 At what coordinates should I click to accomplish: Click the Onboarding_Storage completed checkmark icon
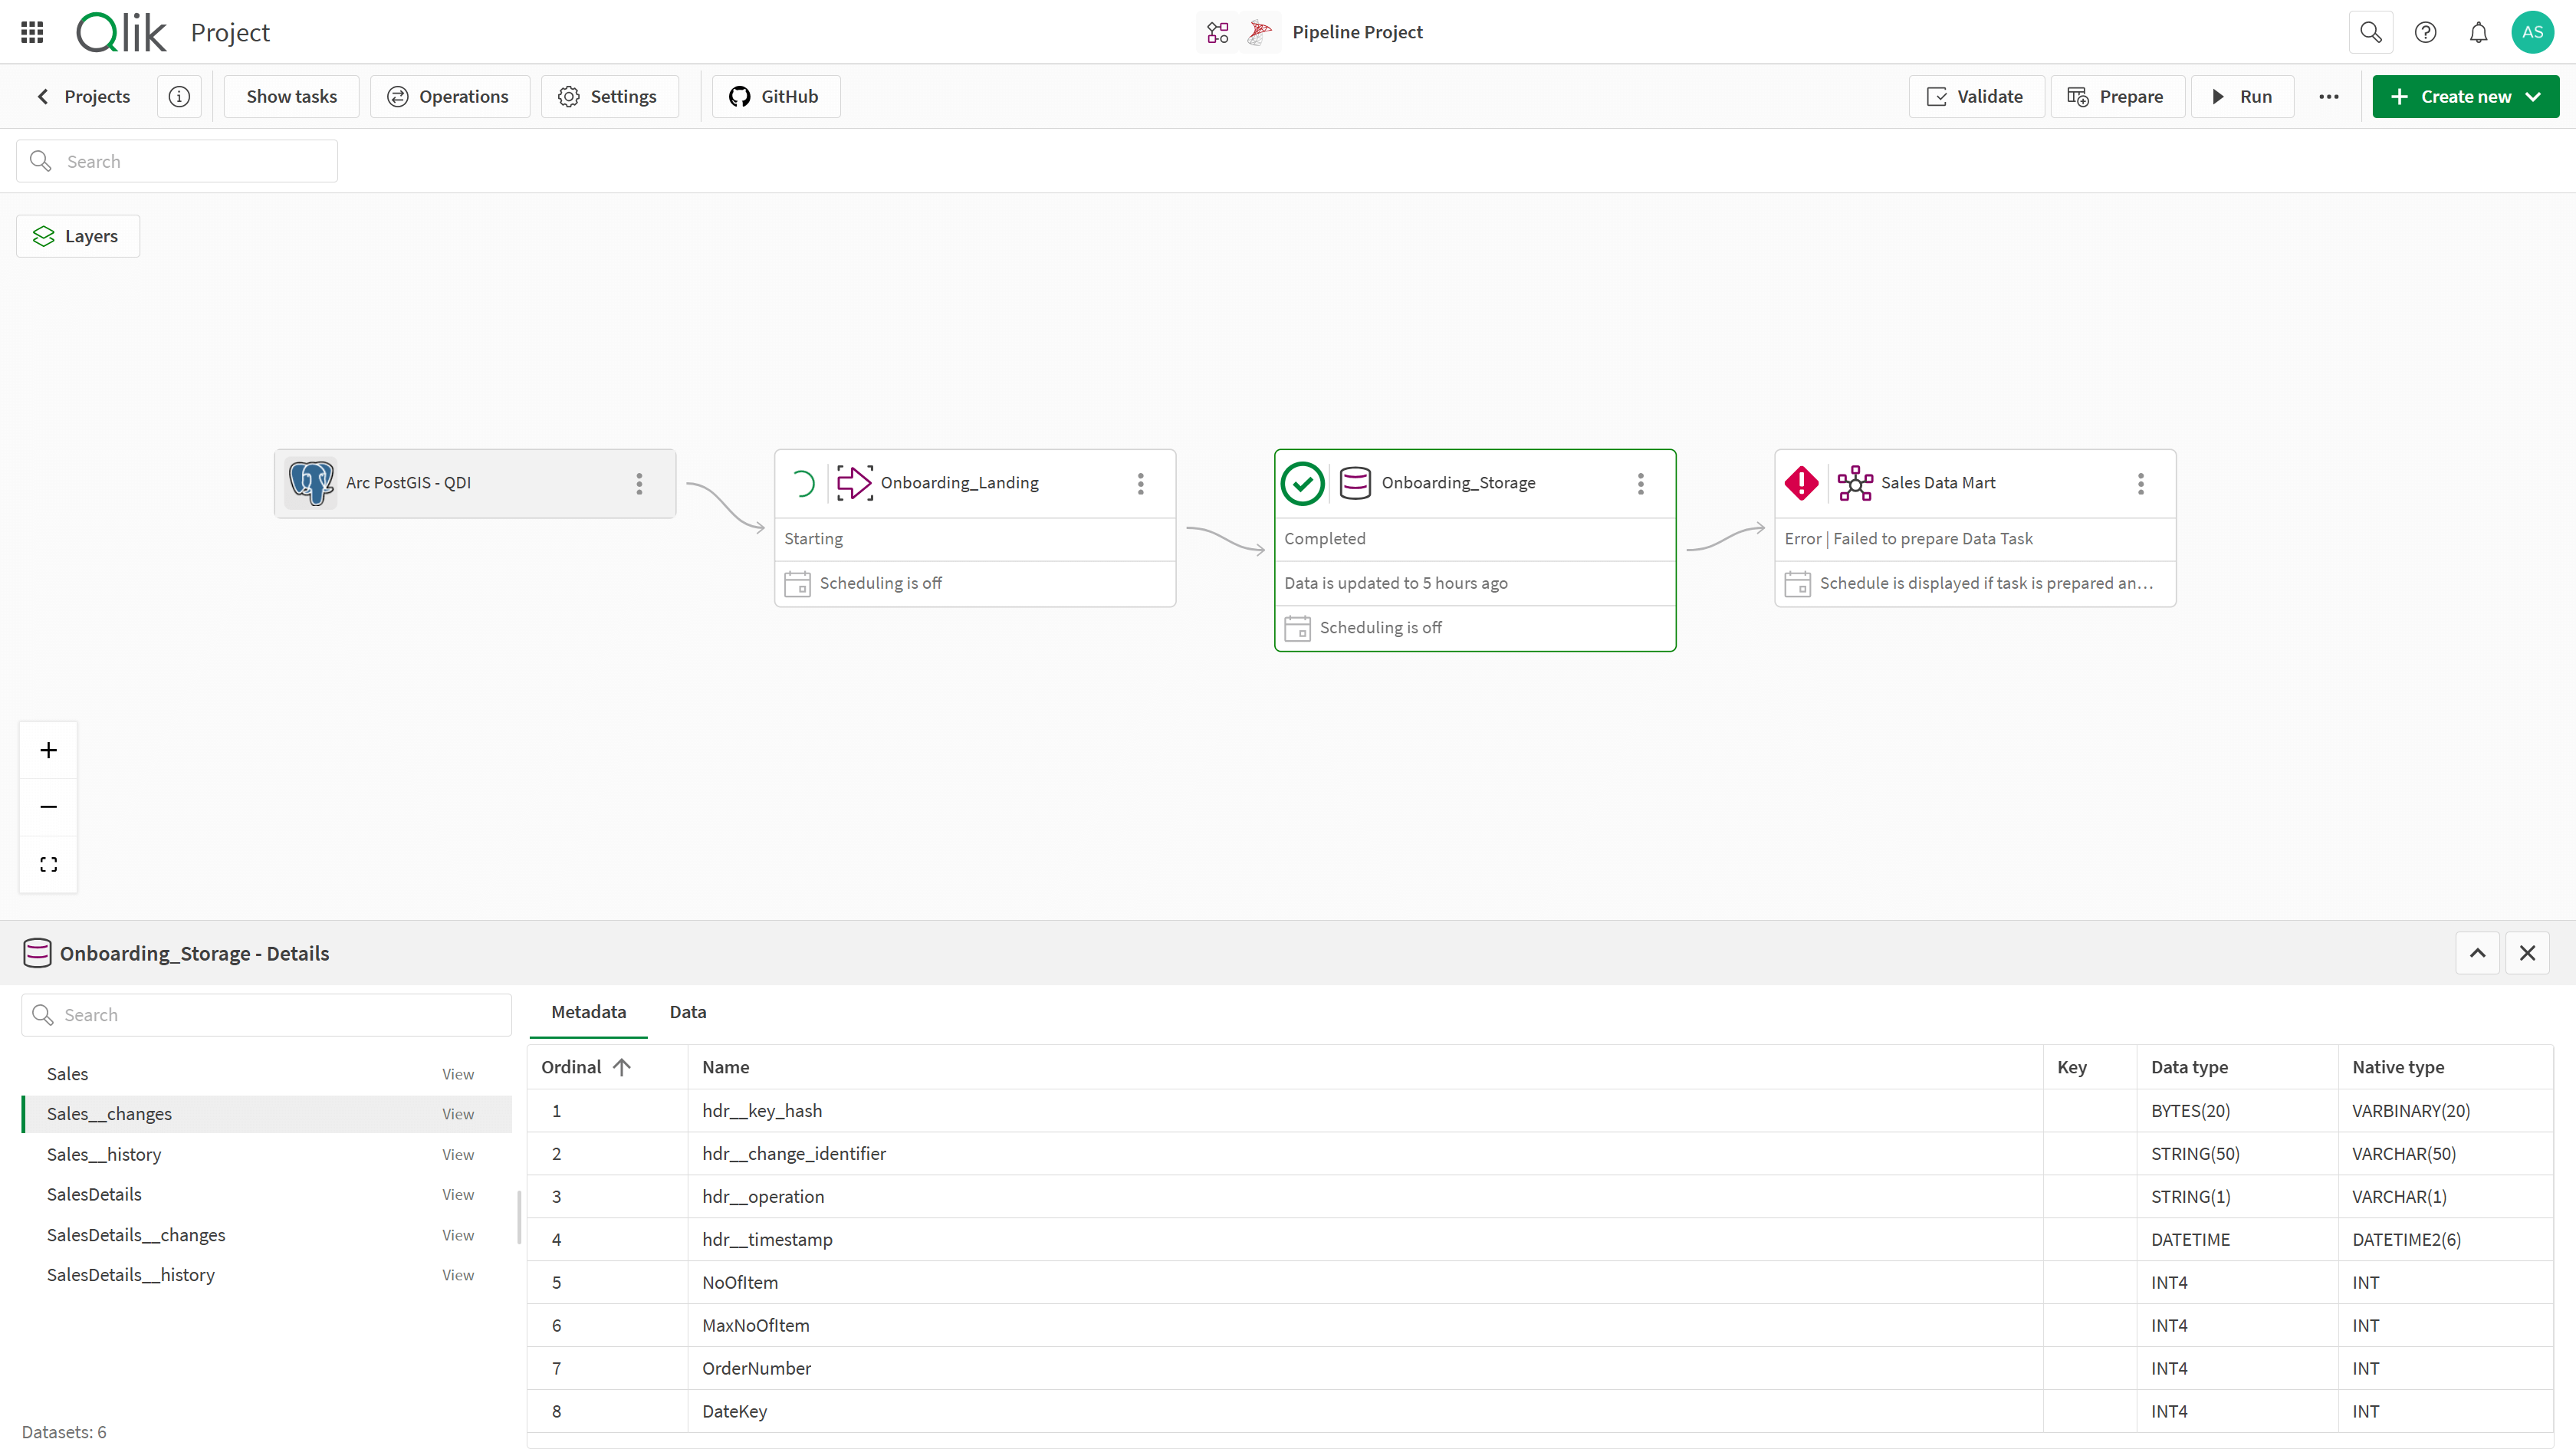point(1302,483)
